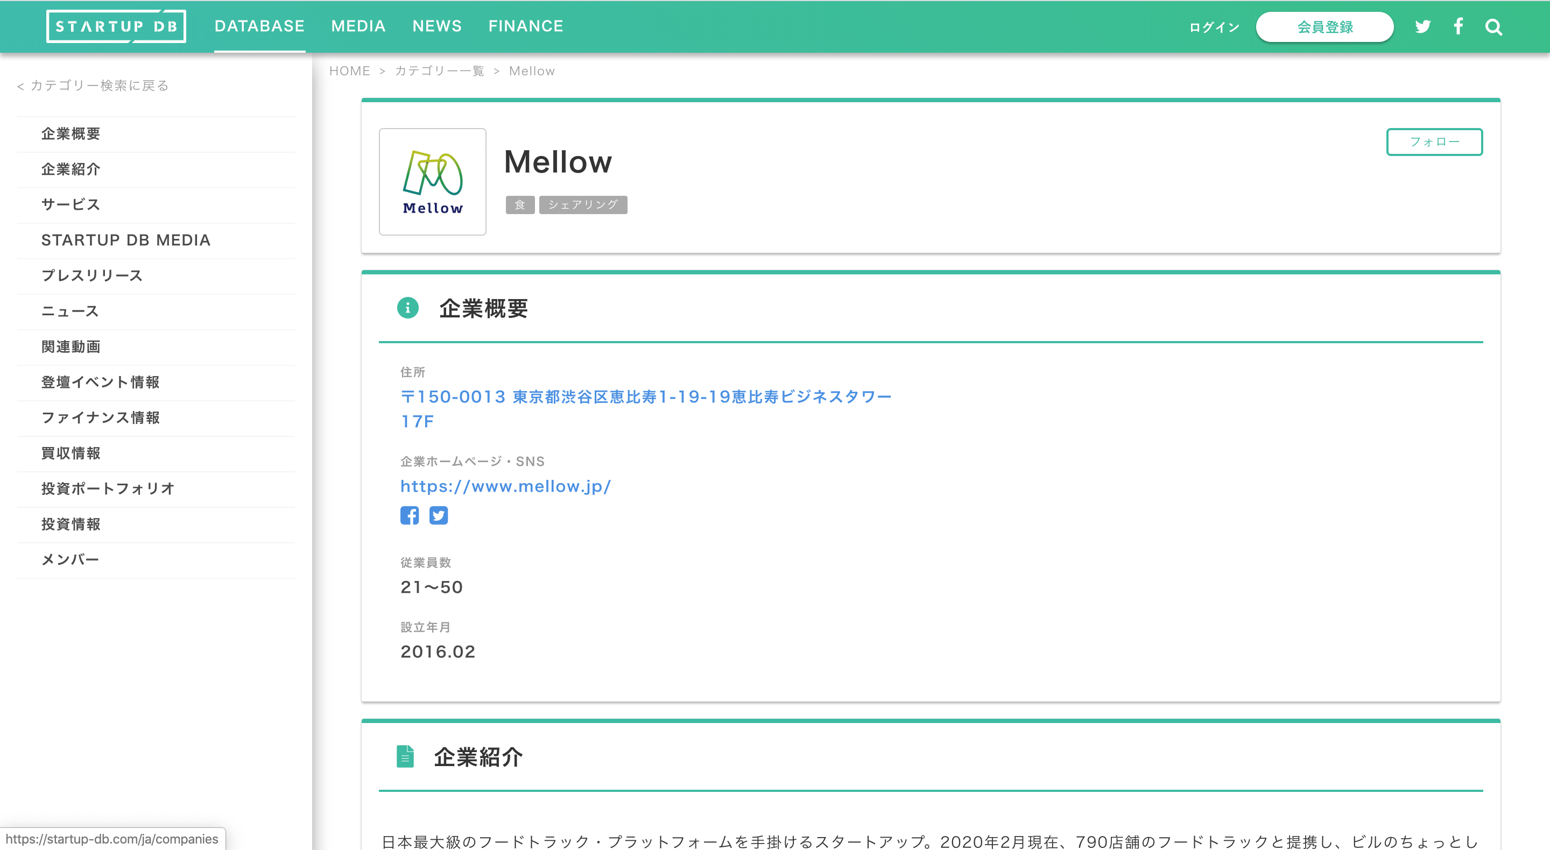Click the Mellow logo thumbnail
Image resolution: width=1550 pixels, height=850 pixels.
[x=432, y=181]
